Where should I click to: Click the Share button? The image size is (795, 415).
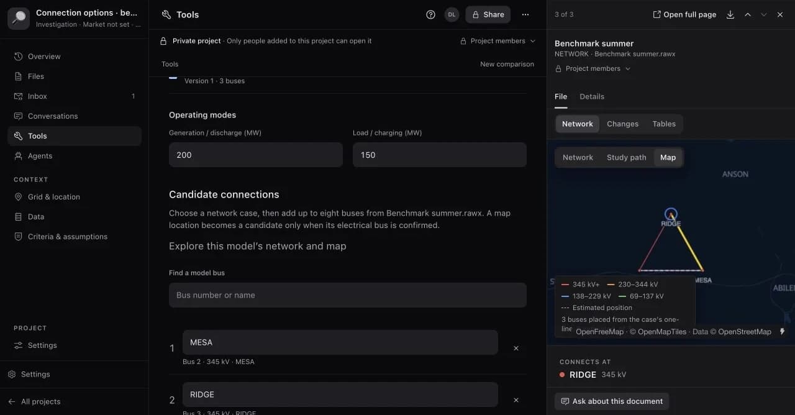[488, 14]
